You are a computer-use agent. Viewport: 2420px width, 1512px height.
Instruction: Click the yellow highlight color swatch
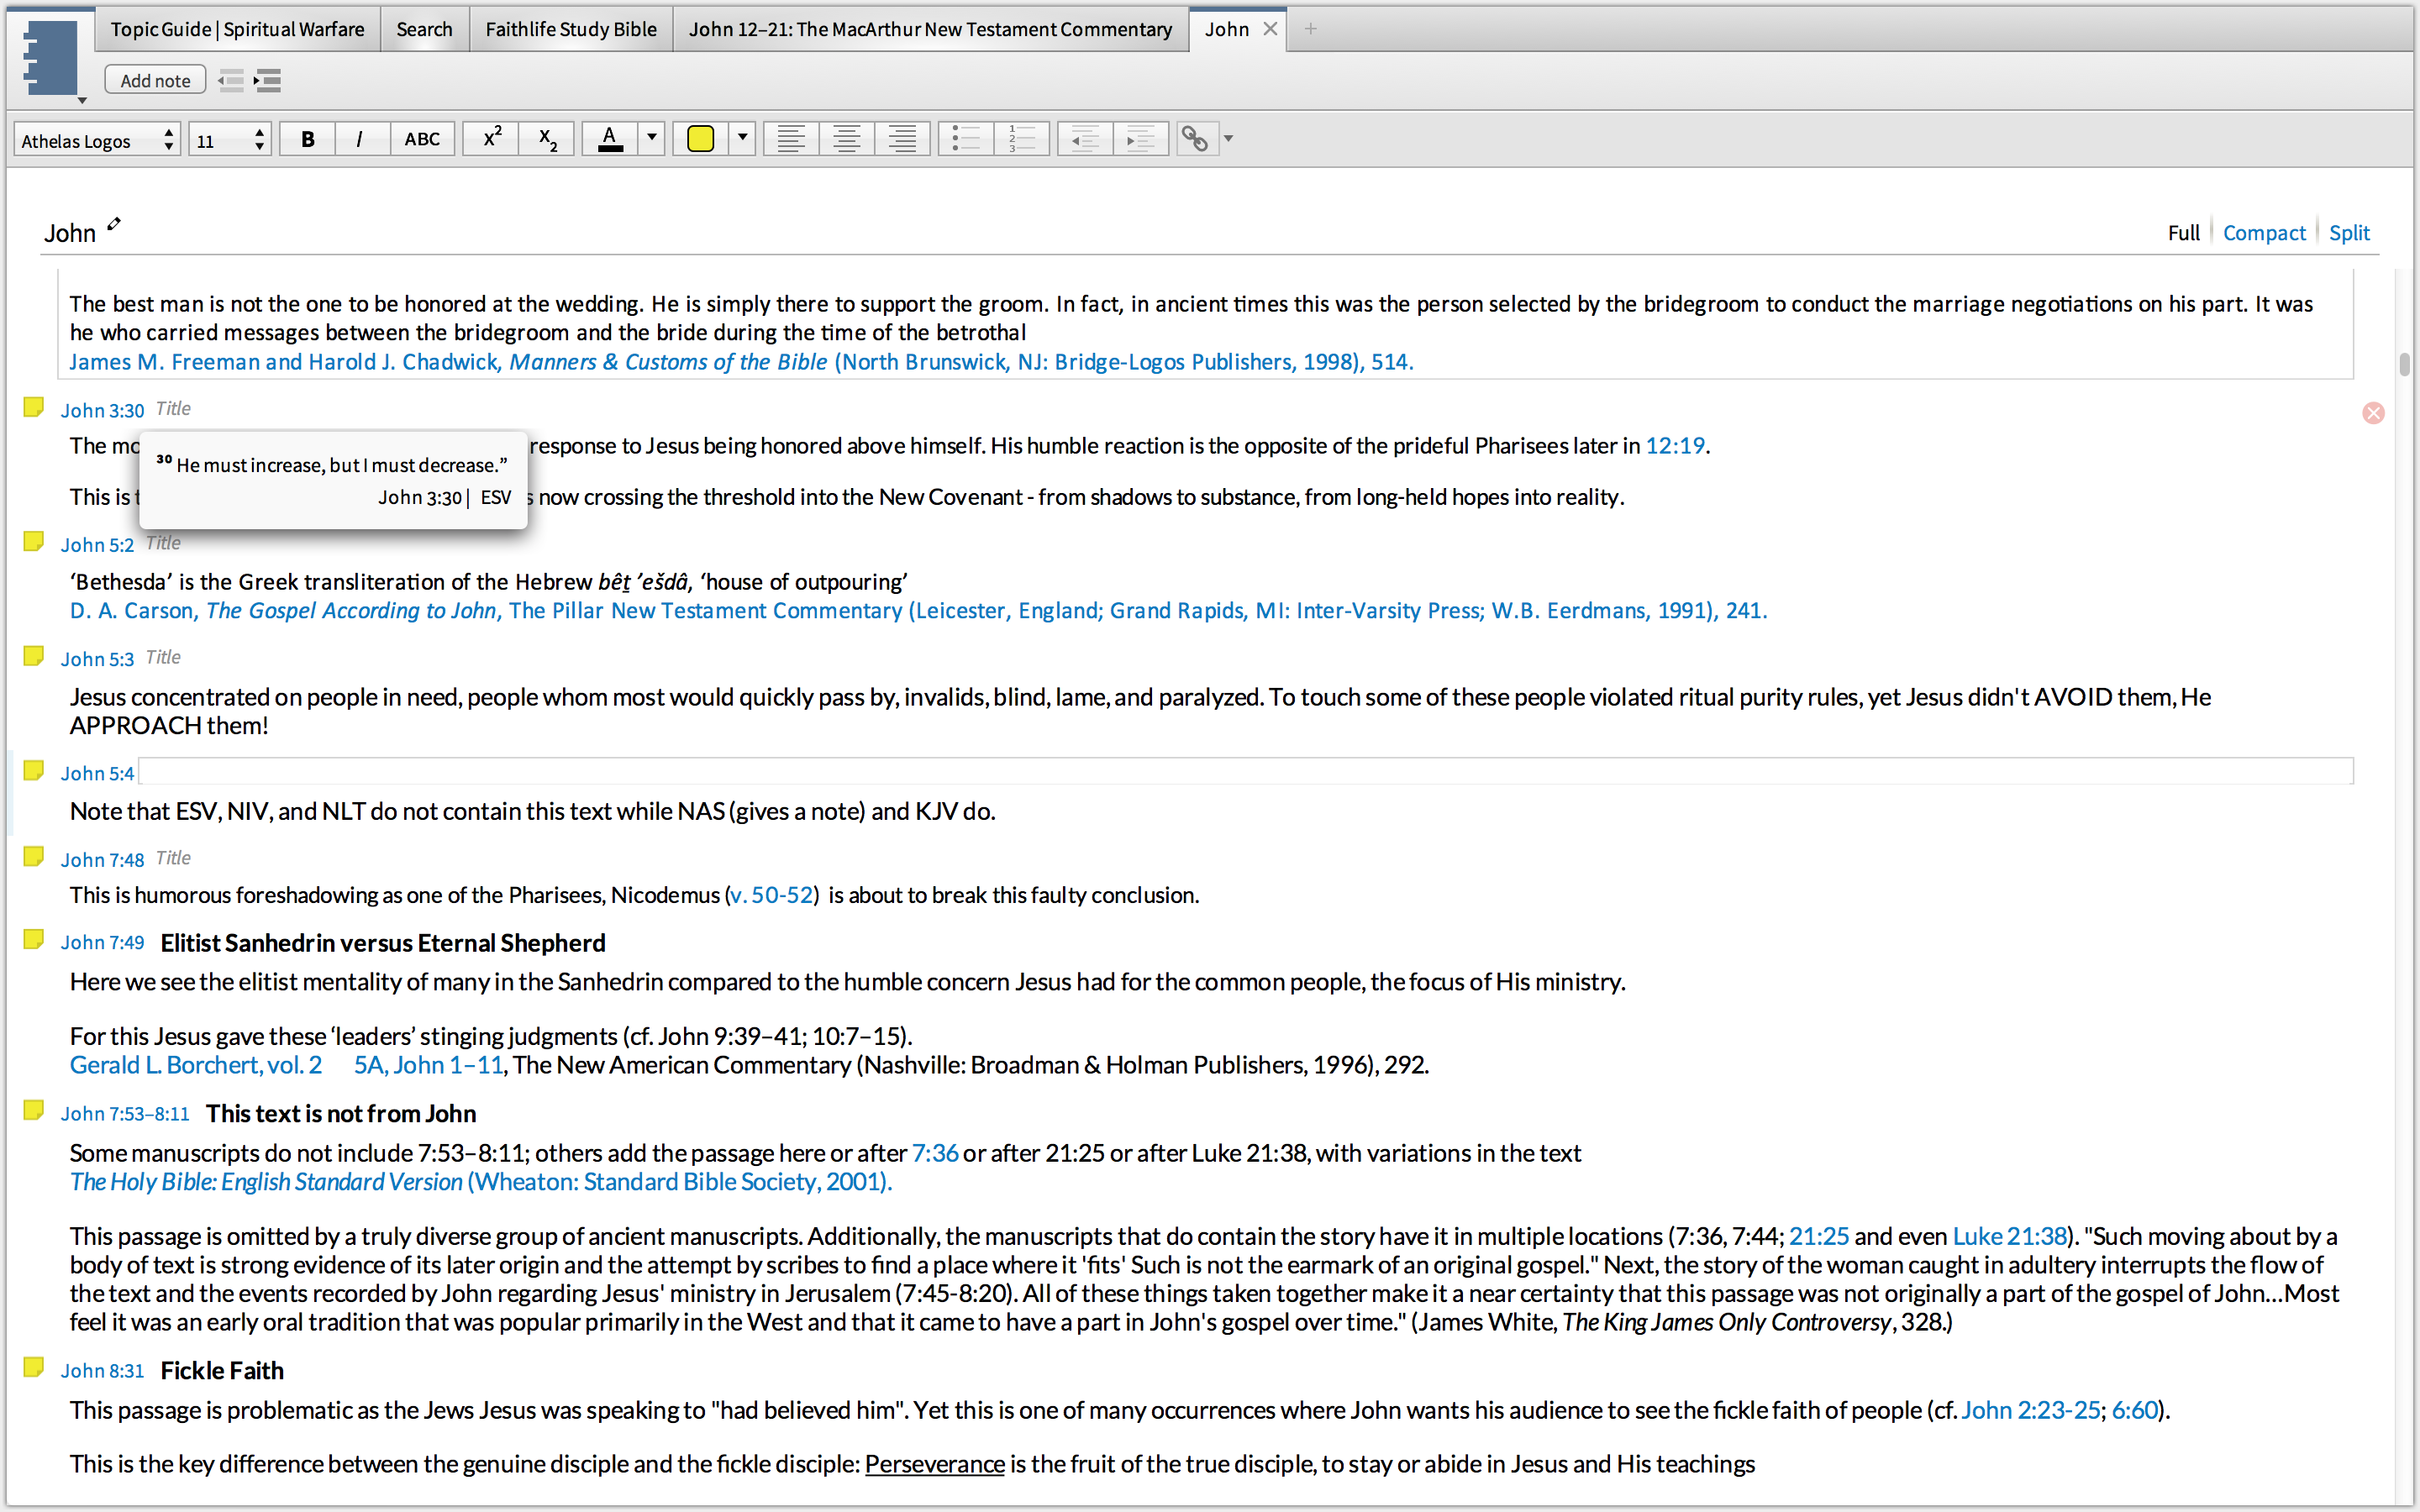click(700, 139)
